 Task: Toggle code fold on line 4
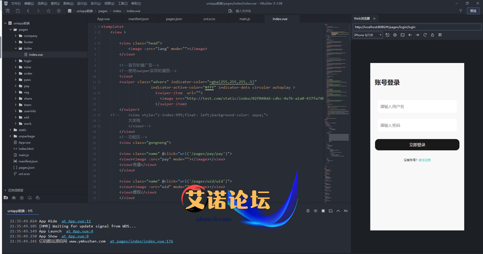pos(99,43)
